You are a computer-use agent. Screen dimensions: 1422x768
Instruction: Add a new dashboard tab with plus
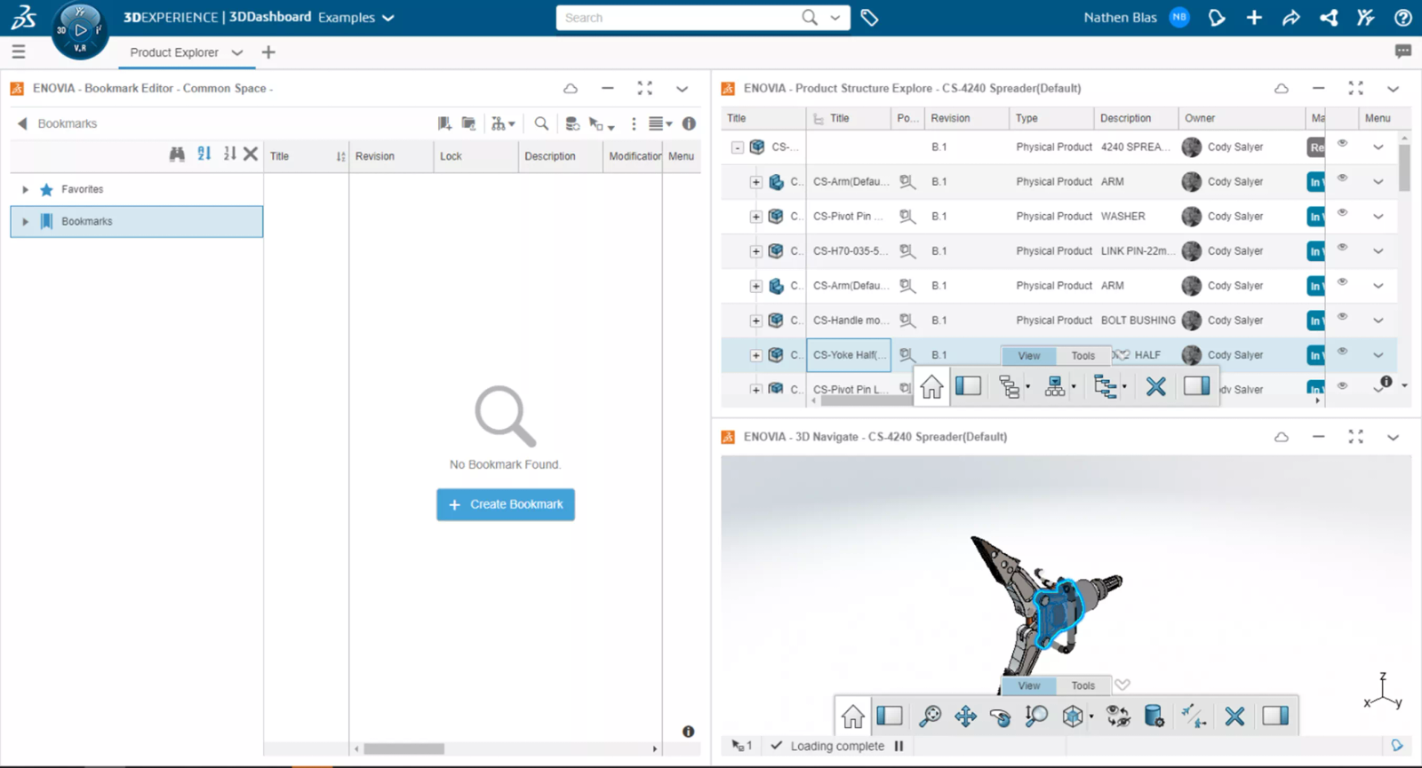tap(268, 52)
